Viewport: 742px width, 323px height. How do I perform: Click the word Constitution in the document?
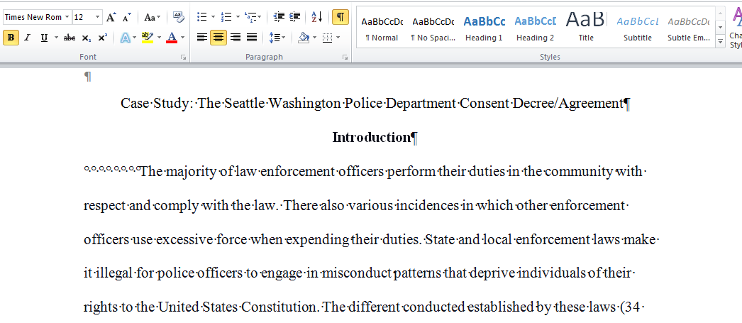point(278,308)
